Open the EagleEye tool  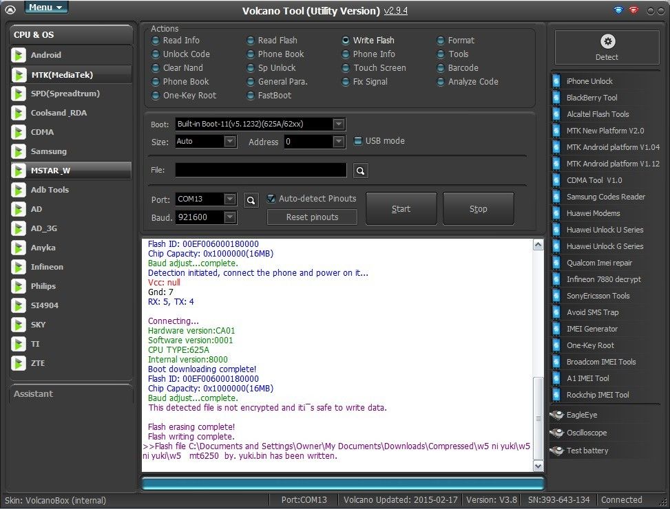(x=581, y=415)
